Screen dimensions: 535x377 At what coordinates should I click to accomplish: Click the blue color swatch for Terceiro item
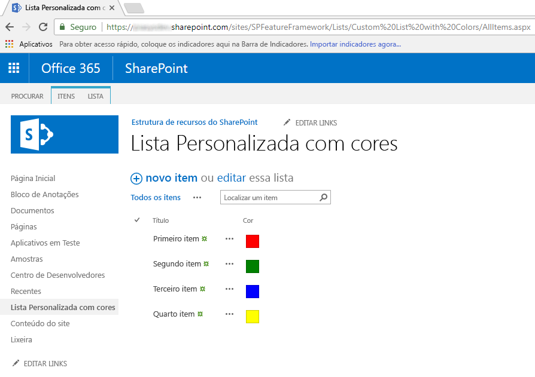[253, 292]
